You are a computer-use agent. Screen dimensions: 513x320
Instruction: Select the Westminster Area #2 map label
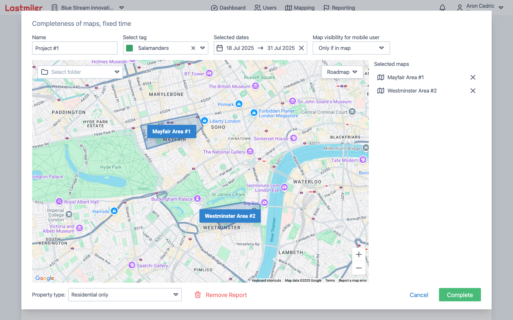click(x=230, y=216)
